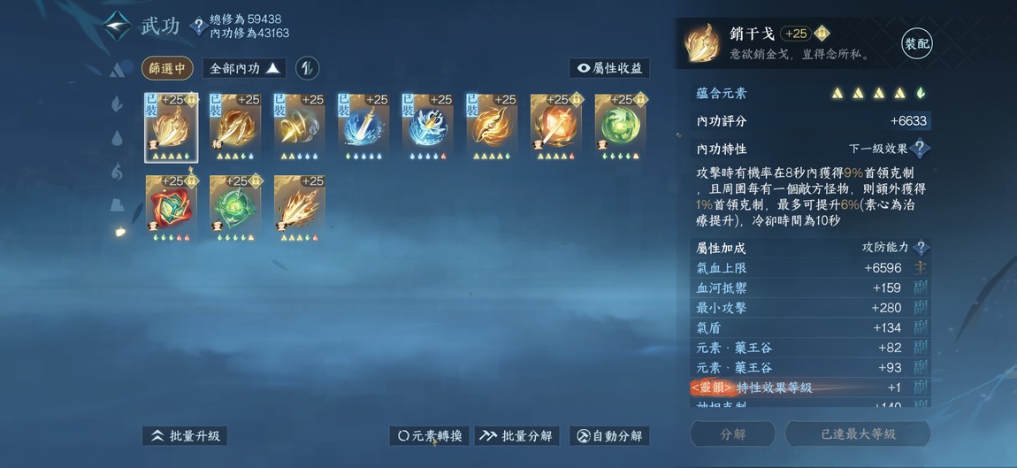
Task: Click the sort order arrows icon
Action: tap(308, 68)
